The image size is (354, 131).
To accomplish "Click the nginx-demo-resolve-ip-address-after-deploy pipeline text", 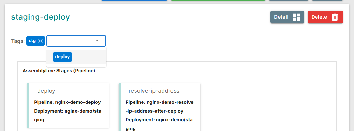I will tap(159, 107).
